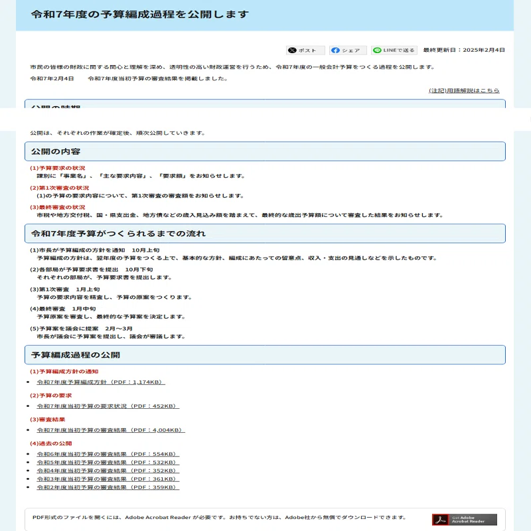Open 令和2年度当初予算の審査結果 PDF link
This screenshot has width=531, height=531.
(108, 487)
